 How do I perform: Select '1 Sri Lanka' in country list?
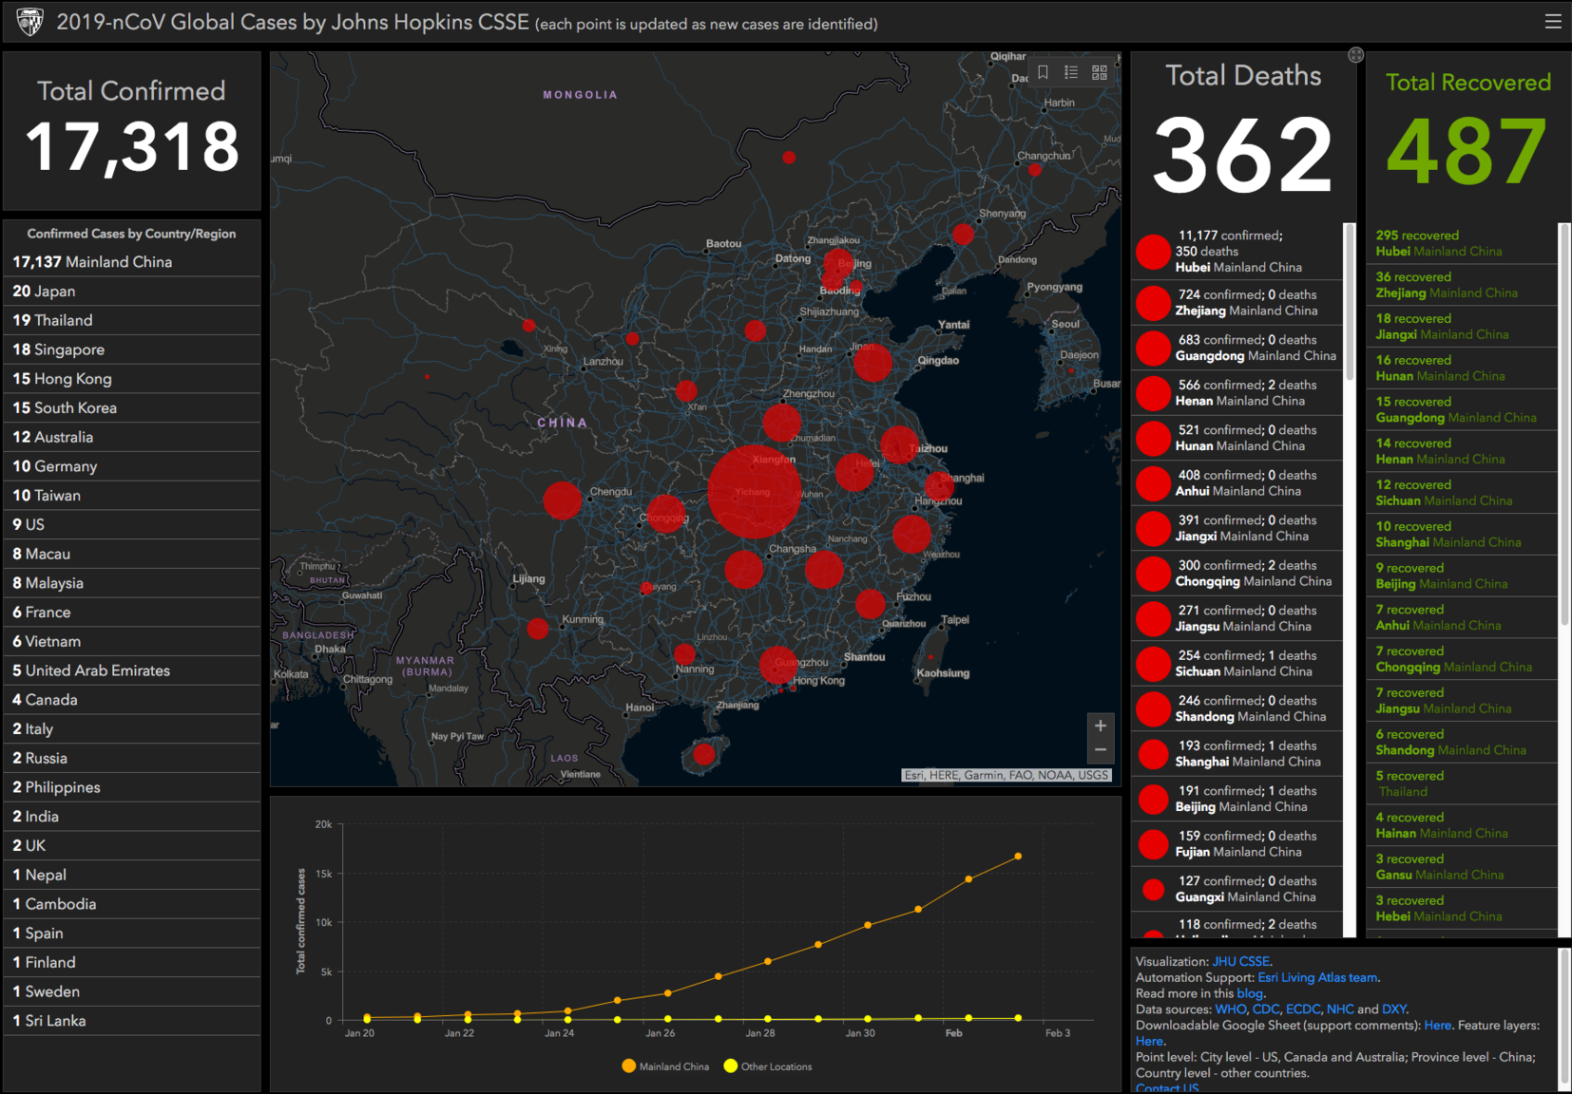click(131, 1021)
